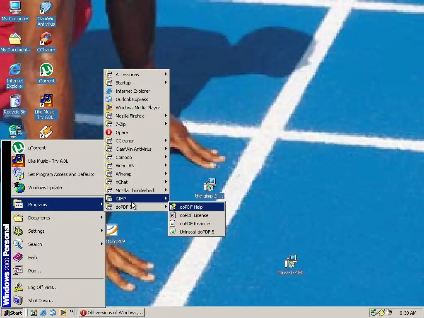
Task: Launch Outlook Express from Programs menu
Action: (137, 99)
